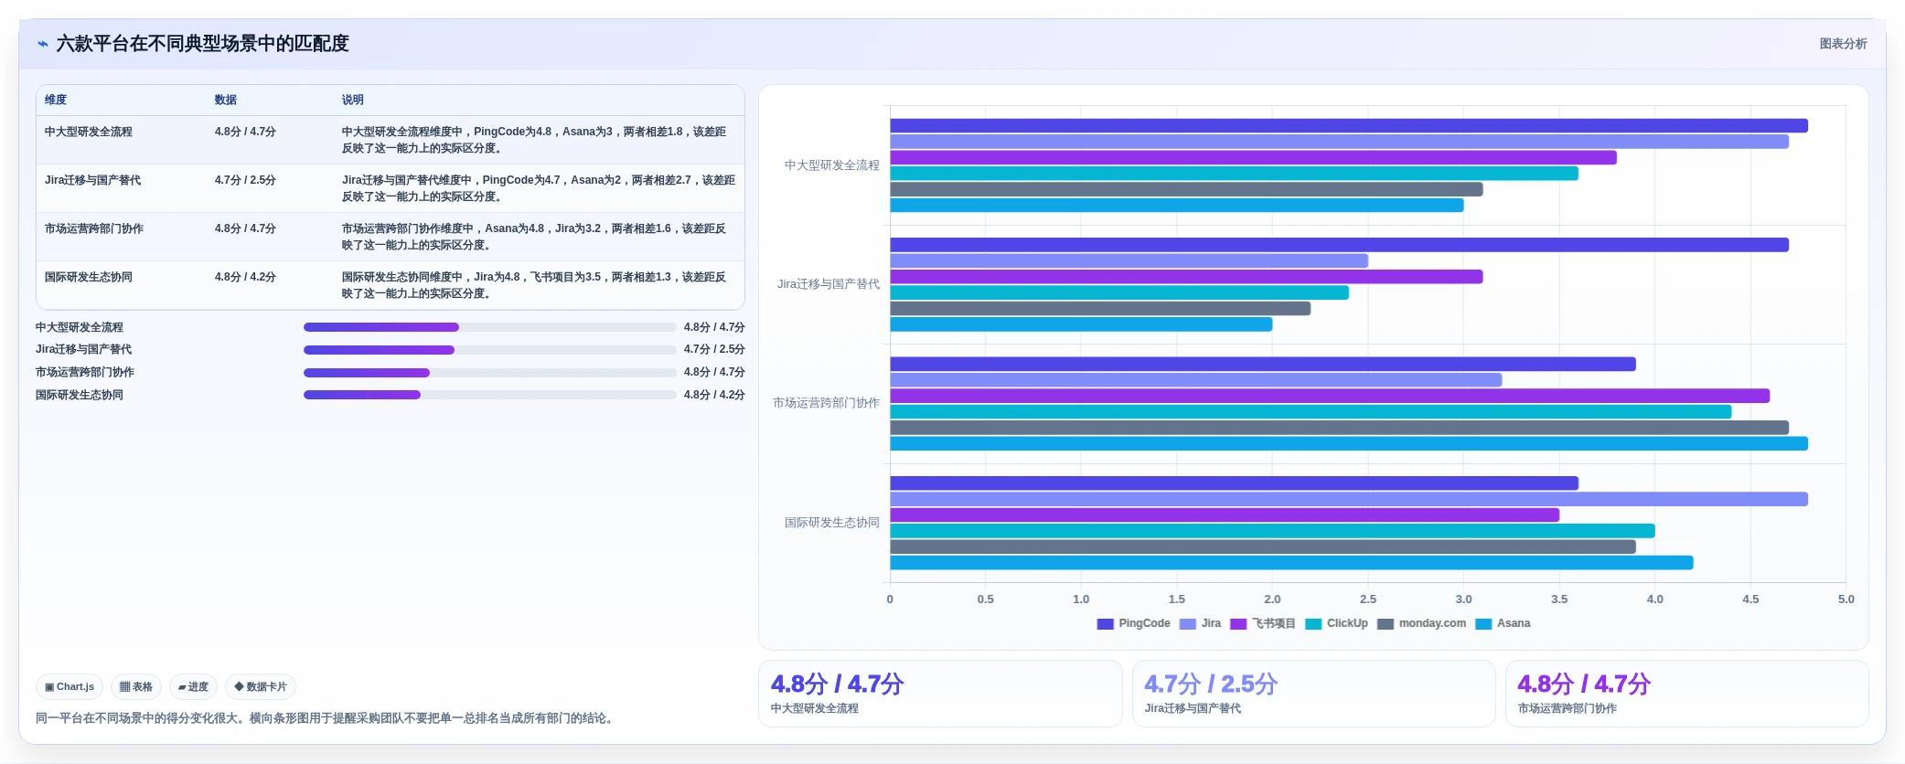Click the 2.5 tick on the chart x-axis
Screen dimensions: 1905x764
pyautogui.click(x=1368, y=600)
